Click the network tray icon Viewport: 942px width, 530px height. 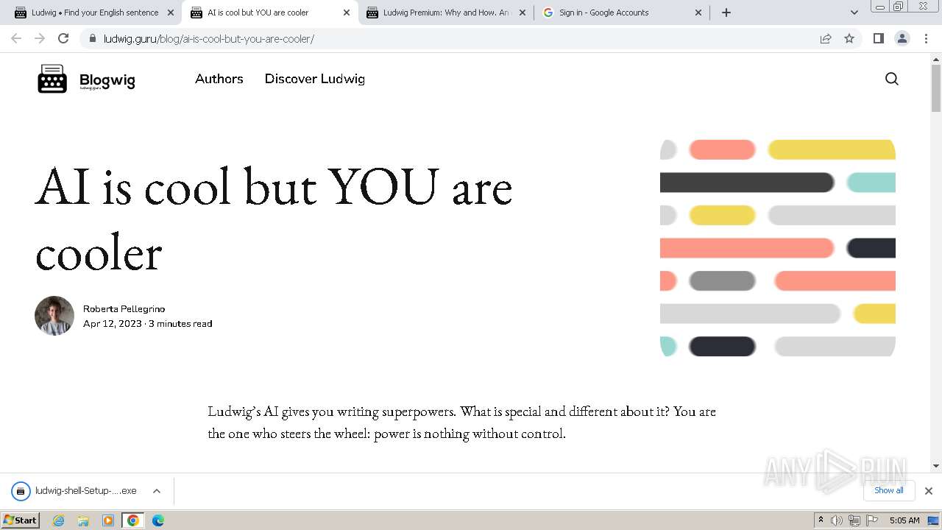click(x=854, y=520)
